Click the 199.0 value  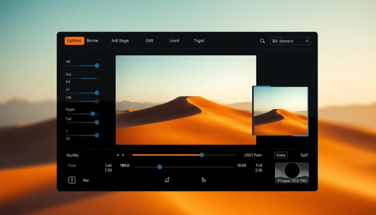[x=124, y=165]
